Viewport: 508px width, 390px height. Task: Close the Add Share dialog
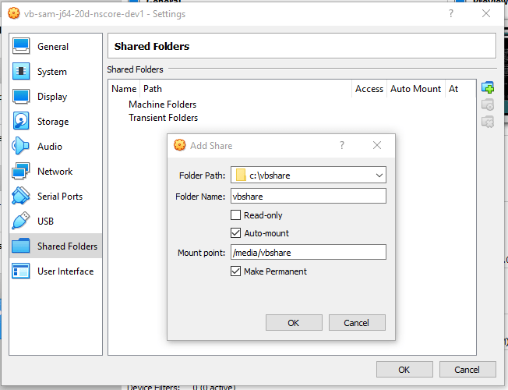click(x=377, y=145)
